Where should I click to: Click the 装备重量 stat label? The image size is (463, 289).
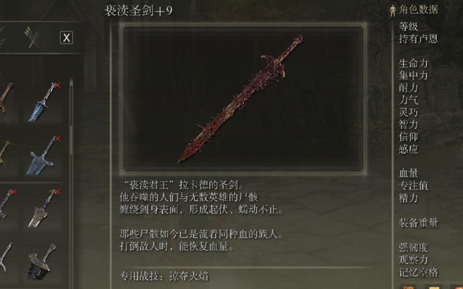click(x=418, y=222)
